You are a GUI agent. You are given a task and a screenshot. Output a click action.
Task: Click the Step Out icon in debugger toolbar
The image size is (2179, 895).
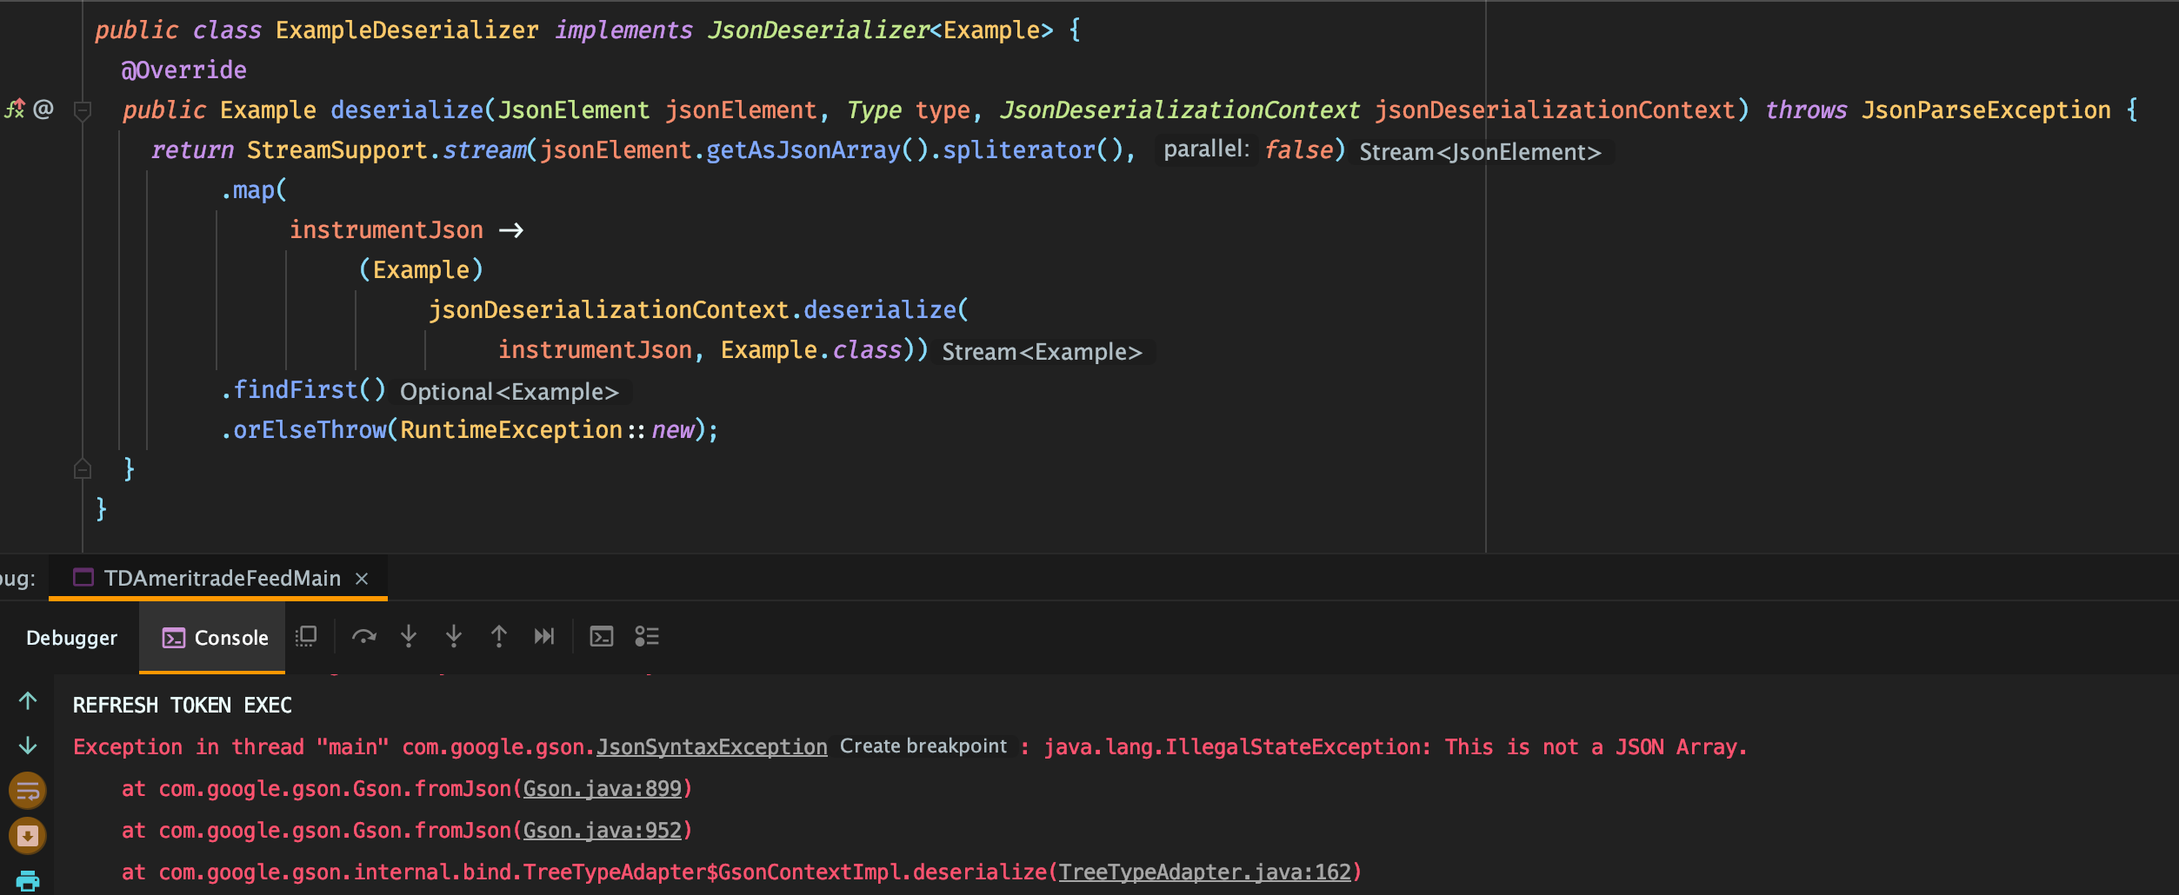(499, 636)
